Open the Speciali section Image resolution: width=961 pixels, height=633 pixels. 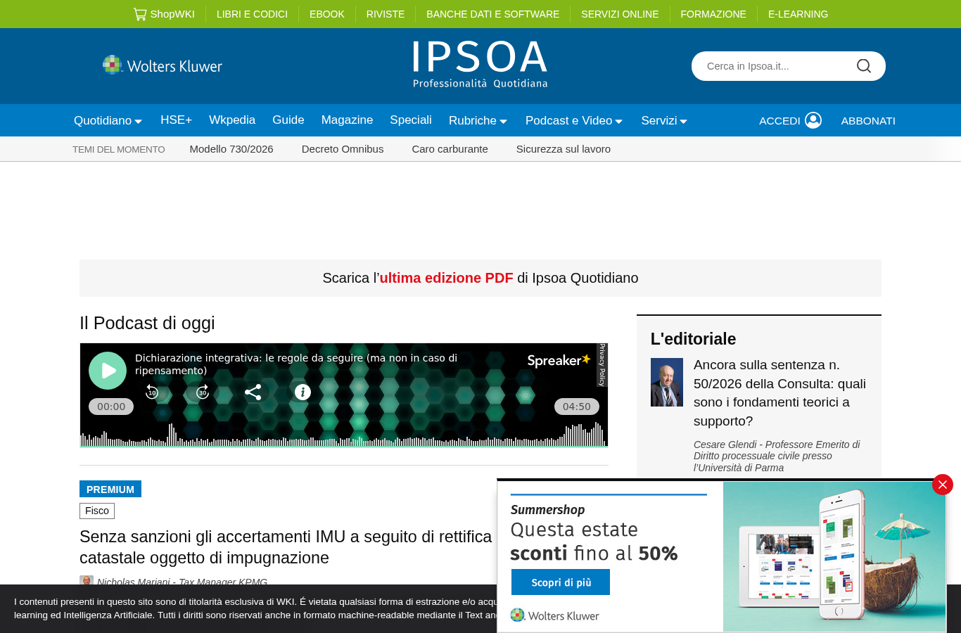(x=411, y=120)
